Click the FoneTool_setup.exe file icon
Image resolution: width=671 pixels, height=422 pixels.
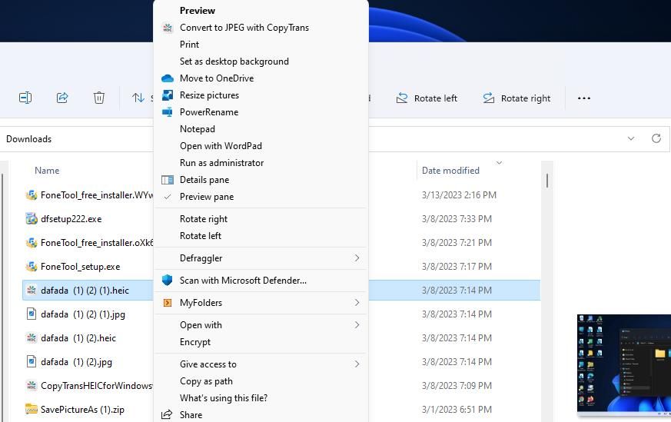pos(32,267)
